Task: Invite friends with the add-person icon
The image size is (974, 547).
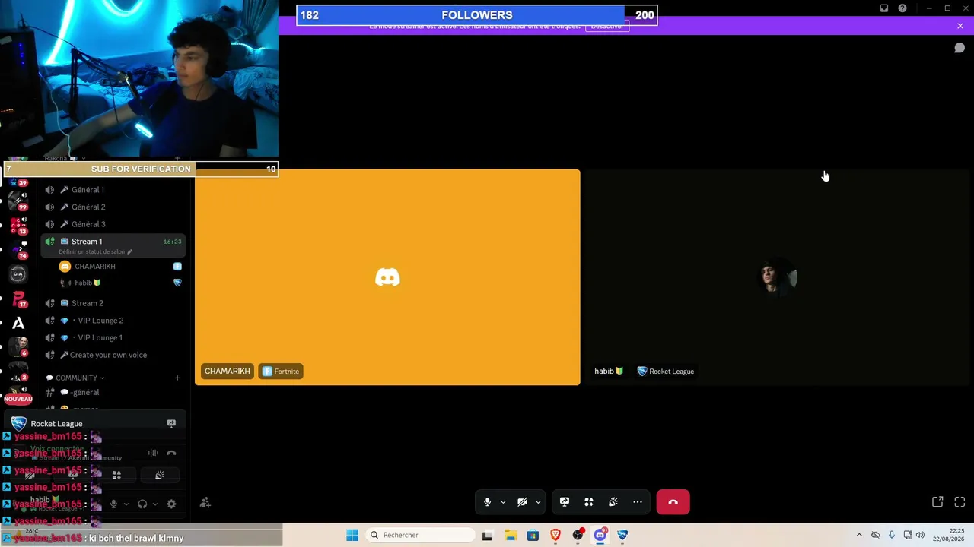Action: (x=205, y=503)
